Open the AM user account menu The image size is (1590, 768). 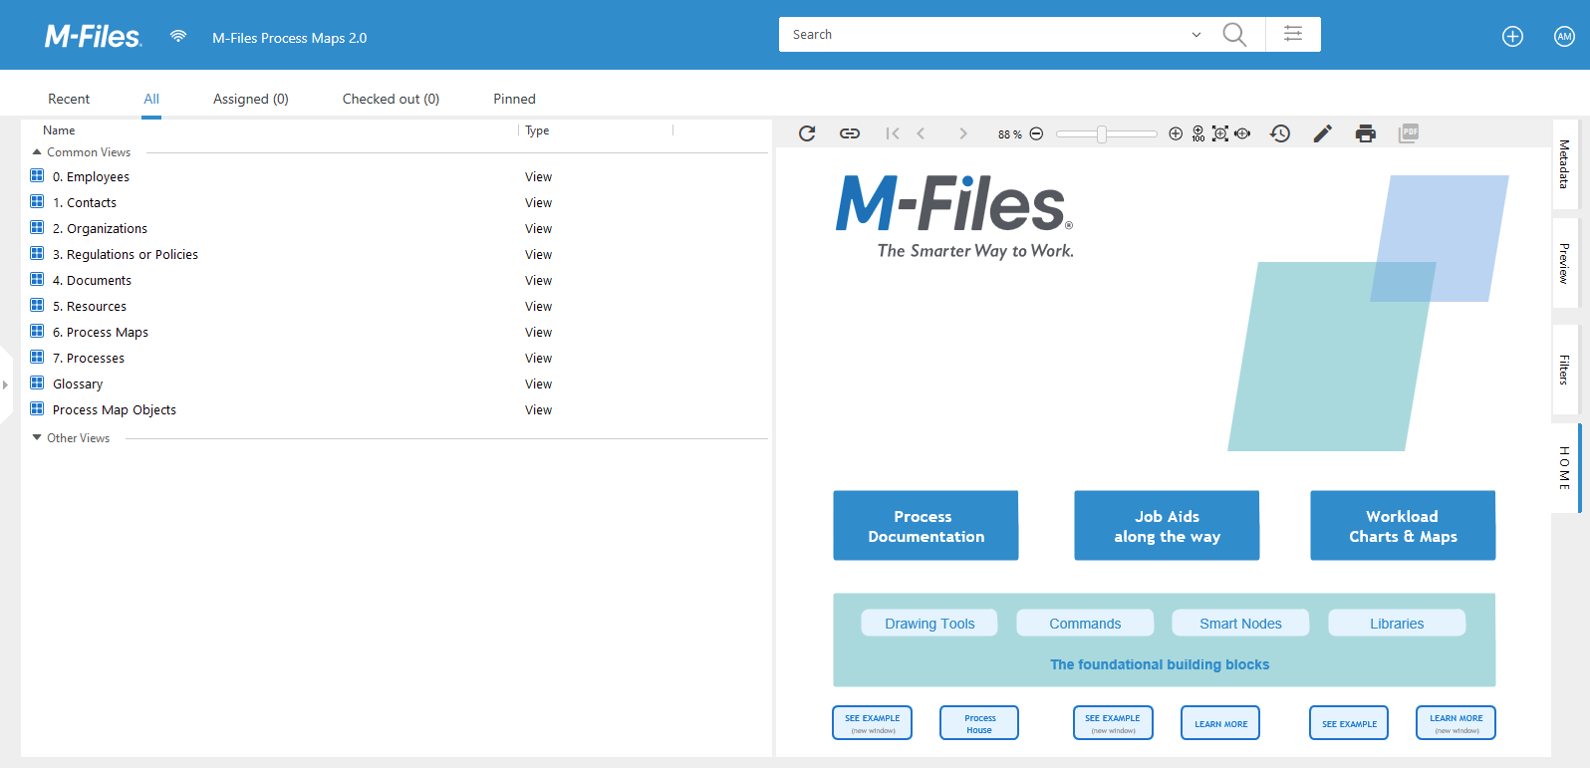tap(1564, 37)
